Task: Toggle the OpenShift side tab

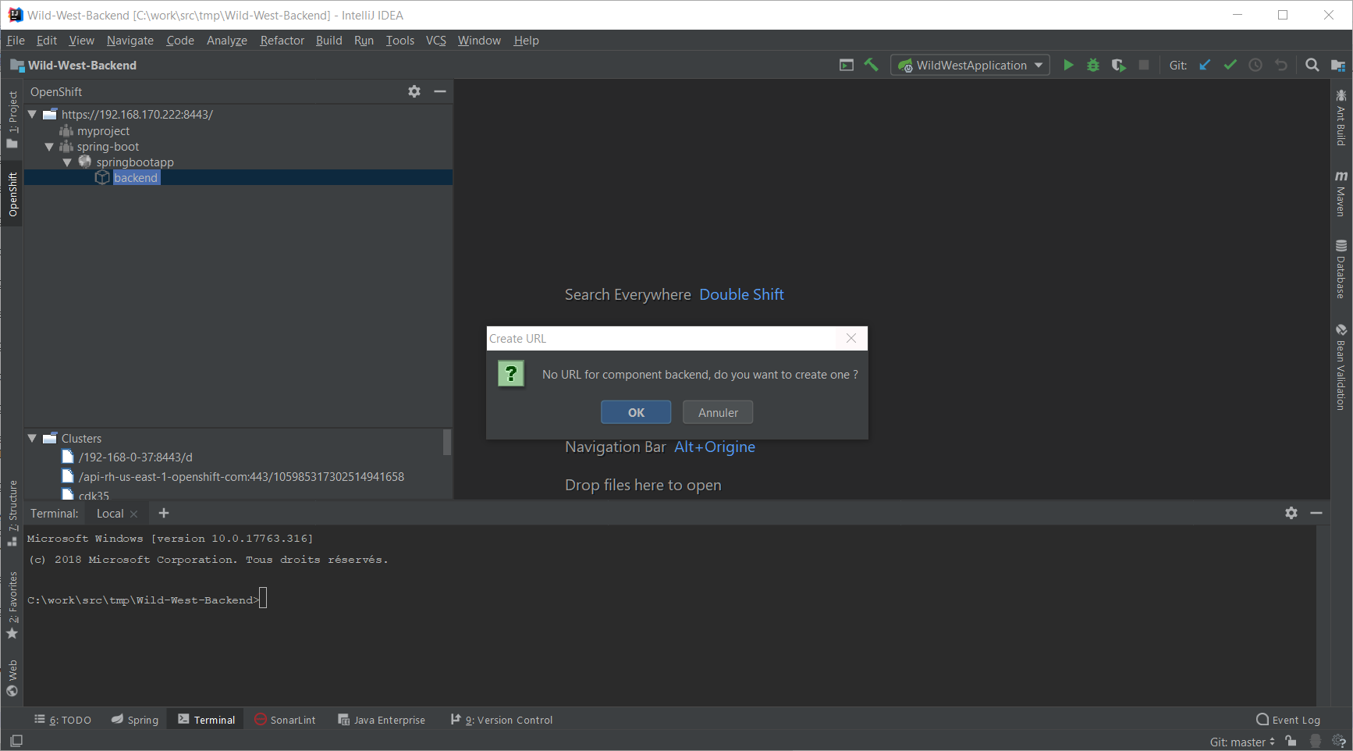Action: click(x=12, y=194)
